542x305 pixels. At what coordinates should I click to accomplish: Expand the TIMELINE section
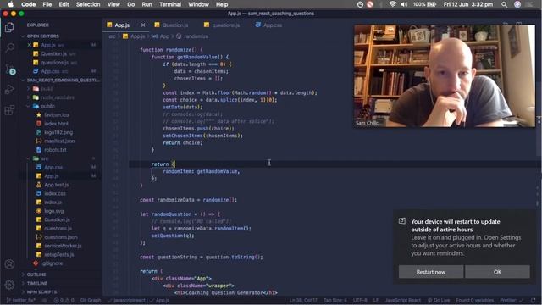[37, 283]
